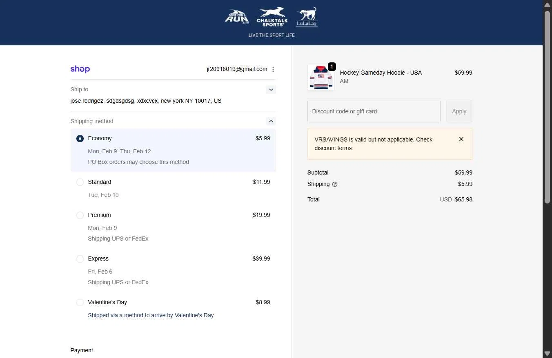Click the shipping info help icon
552x358 pixels.
335,184
